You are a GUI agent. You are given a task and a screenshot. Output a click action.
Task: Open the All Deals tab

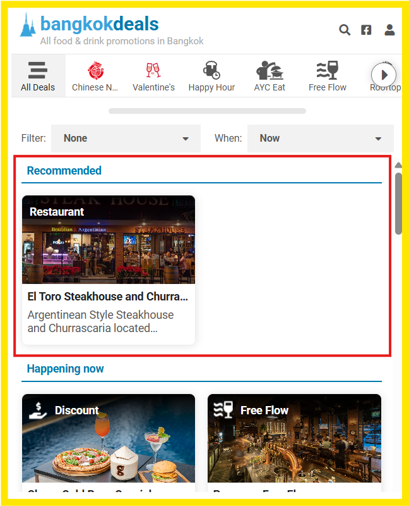[x=38, y=76]
